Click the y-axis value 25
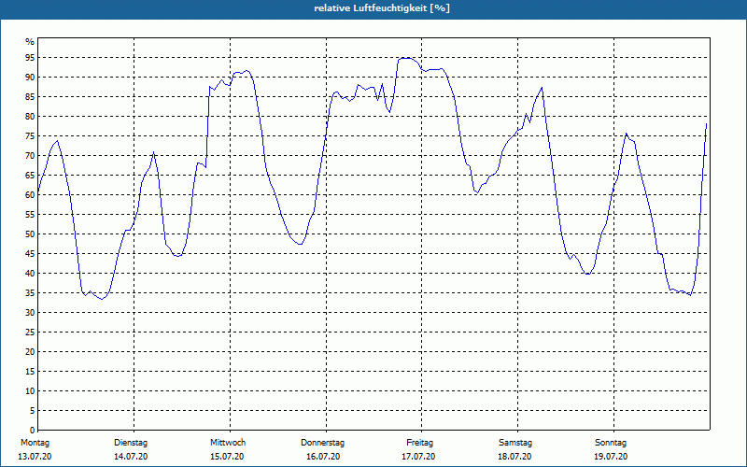 point(30,333)
